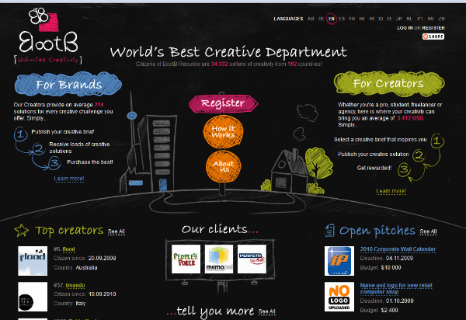Image resolution: width=466 pixels, height=320 pixels.
Task: Click the Perfetti client logo
Action: coord(252,259)
